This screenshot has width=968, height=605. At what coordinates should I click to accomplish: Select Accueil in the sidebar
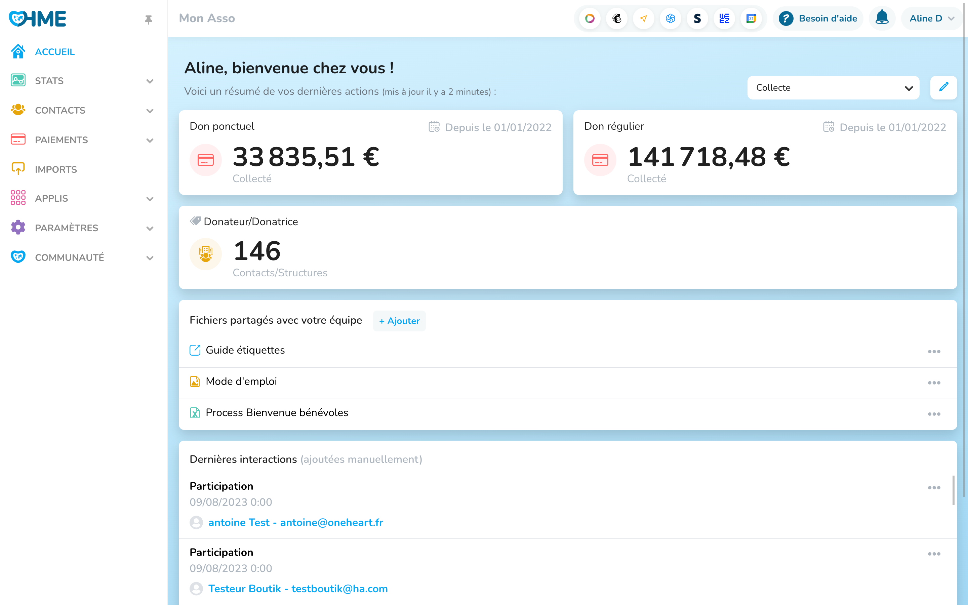coord(55,52)
